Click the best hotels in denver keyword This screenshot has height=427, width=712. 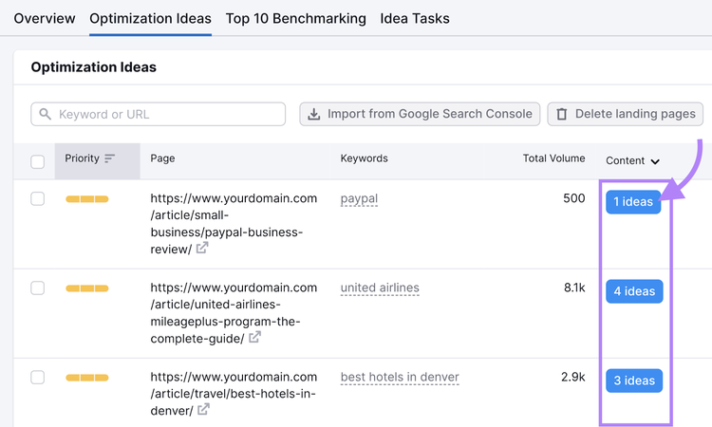[400, 378]
